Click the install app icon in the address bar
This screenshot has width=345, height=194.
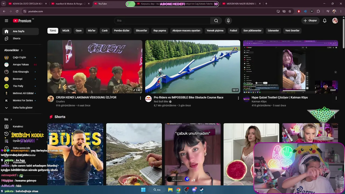point(278,11)
